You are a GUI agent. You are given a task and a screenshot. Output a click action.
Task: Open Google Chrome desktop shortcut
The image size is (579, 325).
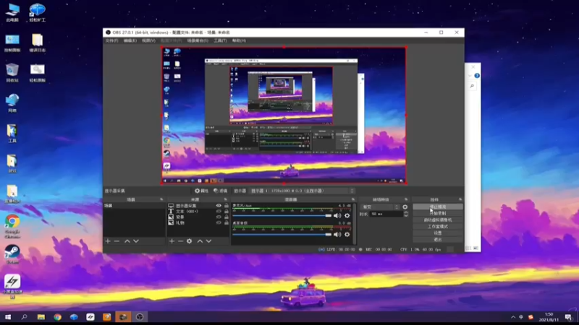pyautogui.click(x=12, y=226)
